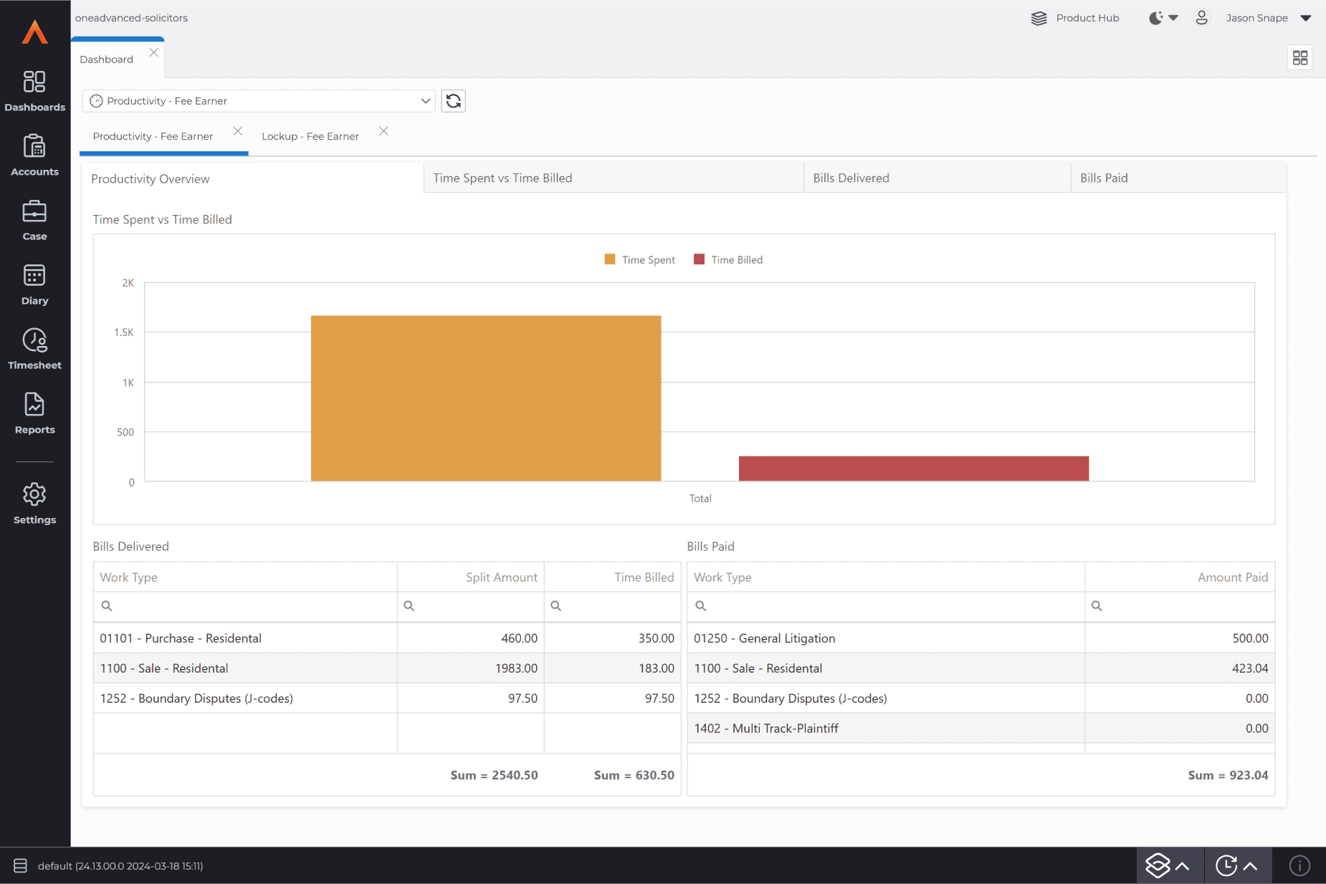Toggle Time Billed series in chart legend
This screenshot has width=1326, height=884.
tap(729, 260)
